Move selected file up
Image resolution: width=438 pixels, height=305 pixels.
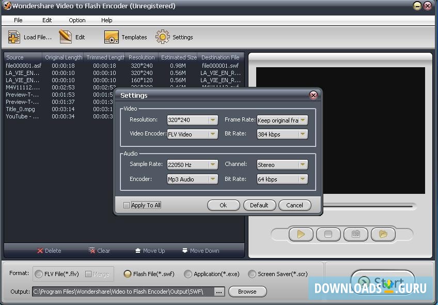tap(150, 251)
